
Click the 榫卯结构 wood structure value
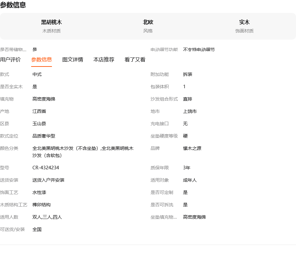42,205
